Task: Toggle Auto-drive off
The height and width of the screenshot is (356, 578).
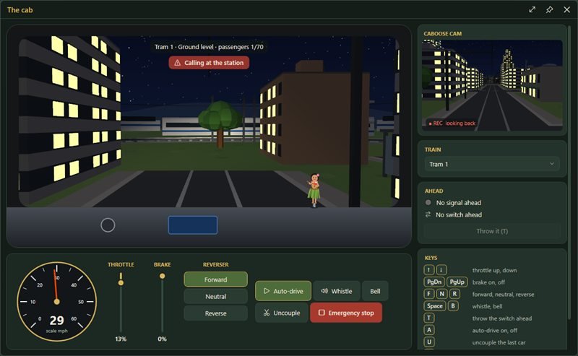Action: pyautogui.click(x=283, y=291)
